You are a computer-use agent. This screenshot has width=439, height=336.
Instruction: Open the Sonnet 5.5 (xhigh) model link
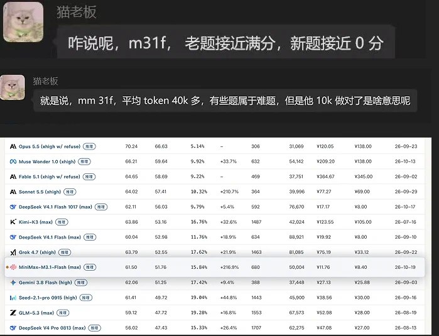point(40,192)
